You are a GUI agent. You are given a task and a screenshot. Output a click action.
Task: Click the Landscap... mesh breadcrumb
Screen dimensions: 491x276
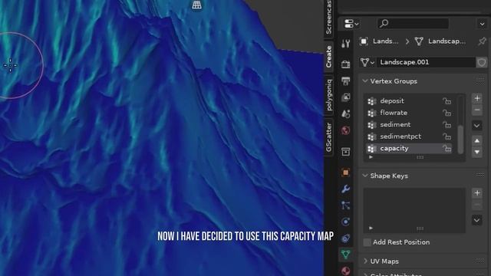447,41
